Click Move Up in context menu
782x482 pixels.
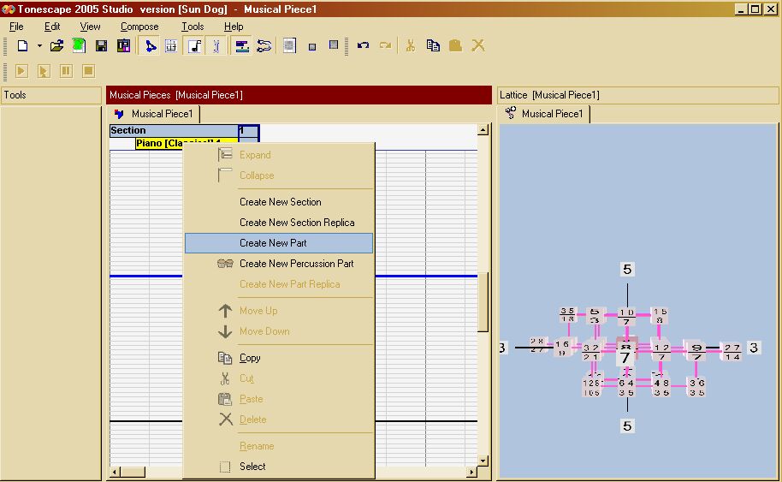[x=279, y=311]
